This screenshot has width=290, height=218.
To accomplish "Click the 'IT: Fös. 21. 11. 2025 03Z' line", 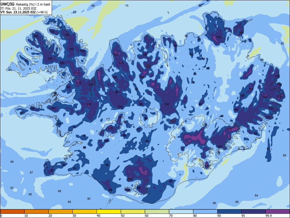I will (18, 8).
